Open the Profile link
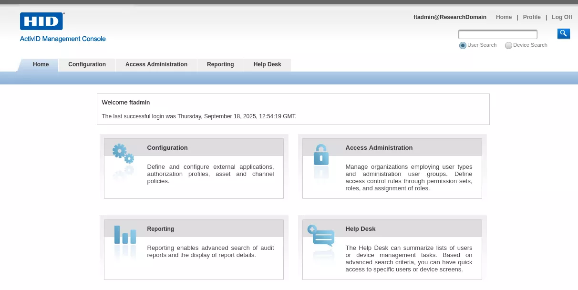 531,17
